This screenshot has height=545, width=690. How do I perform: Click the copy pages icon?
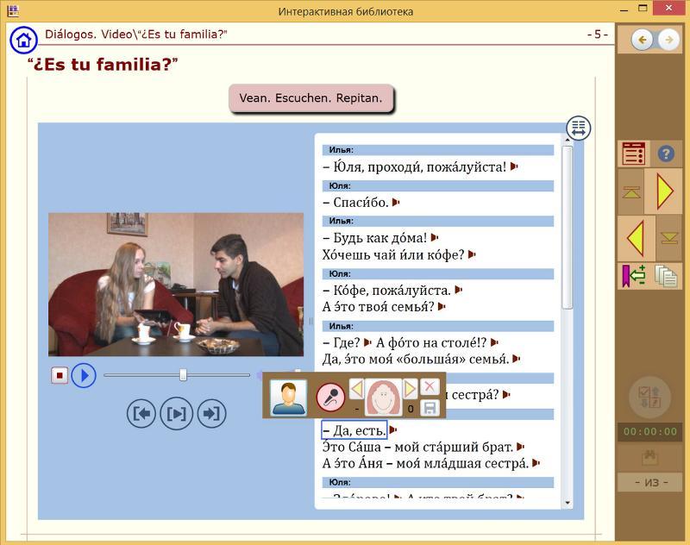coord(666,276)
